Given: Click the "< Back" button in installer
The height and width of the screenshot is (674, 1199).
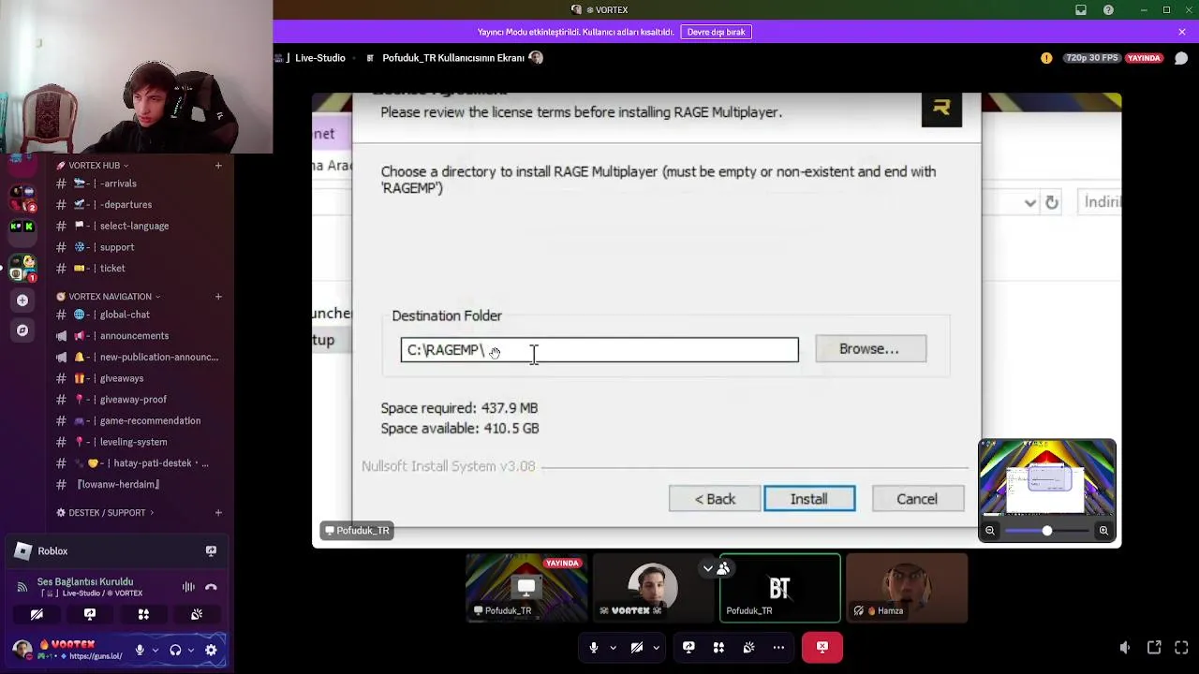Looking at the screenshot, I should coord(715,499).
